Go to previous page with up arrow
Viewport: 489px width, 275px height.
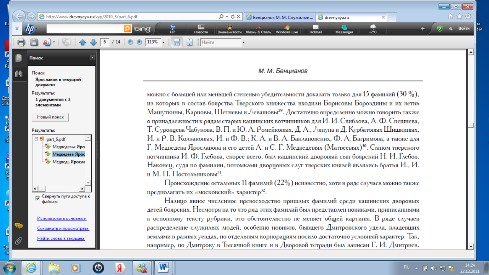[82, 42]
